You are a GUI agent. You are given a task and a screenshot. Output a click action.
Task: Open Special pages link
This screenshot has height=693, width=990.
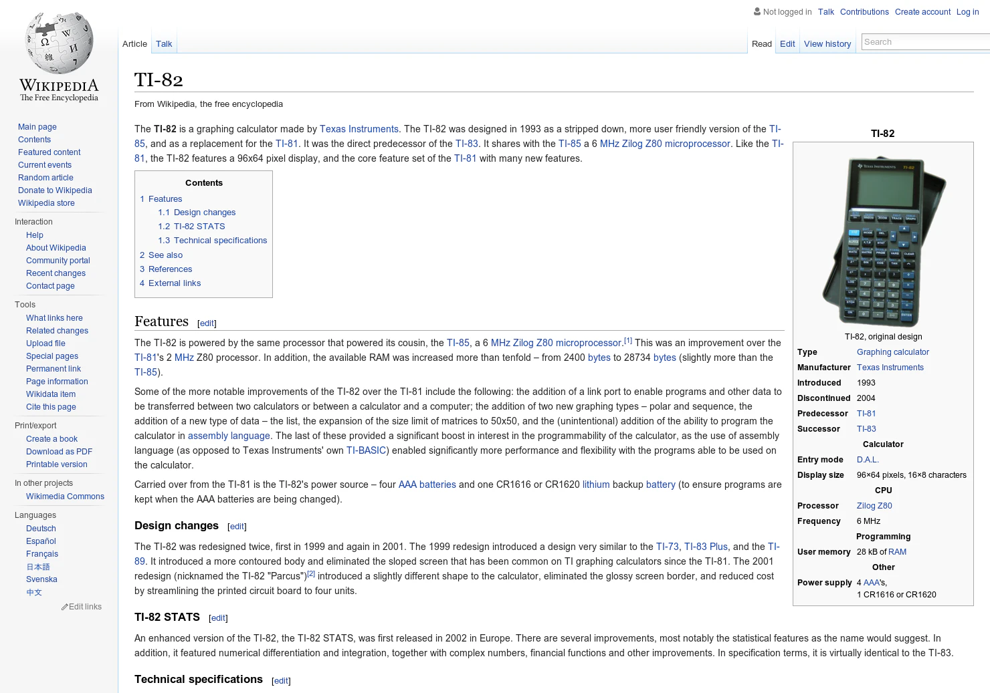click(x=52, y=356)
